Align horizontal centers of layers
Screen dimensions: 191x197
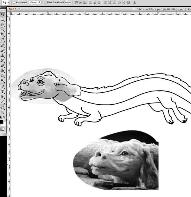click(x=95, y=3)
